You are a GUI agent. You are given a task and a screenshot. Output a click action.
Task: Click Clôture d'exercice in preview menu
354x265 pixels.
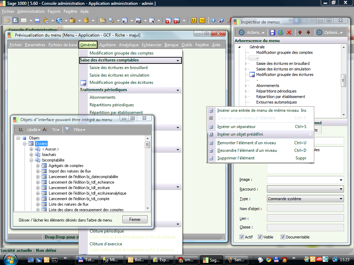[106, 244]
